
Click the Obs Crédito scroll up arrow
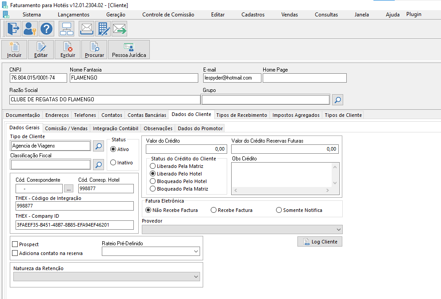tap(335, 167)
